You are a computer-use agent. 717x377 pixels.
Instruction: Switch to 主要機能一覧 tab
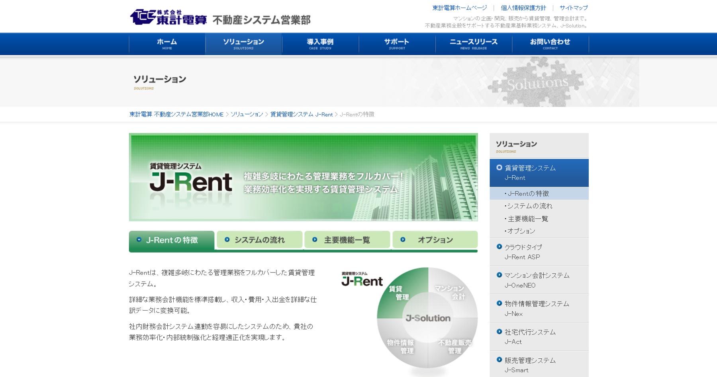tap(347, 240)
